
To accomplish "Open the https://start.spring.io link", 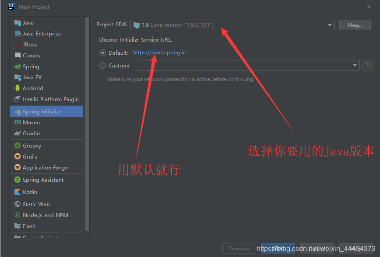I will click(159, 53).
